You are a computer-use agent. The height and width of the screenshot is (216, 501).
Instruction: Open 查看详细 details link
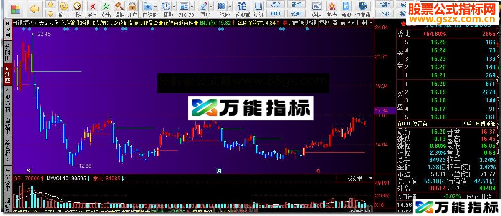(x=486, y=124)
